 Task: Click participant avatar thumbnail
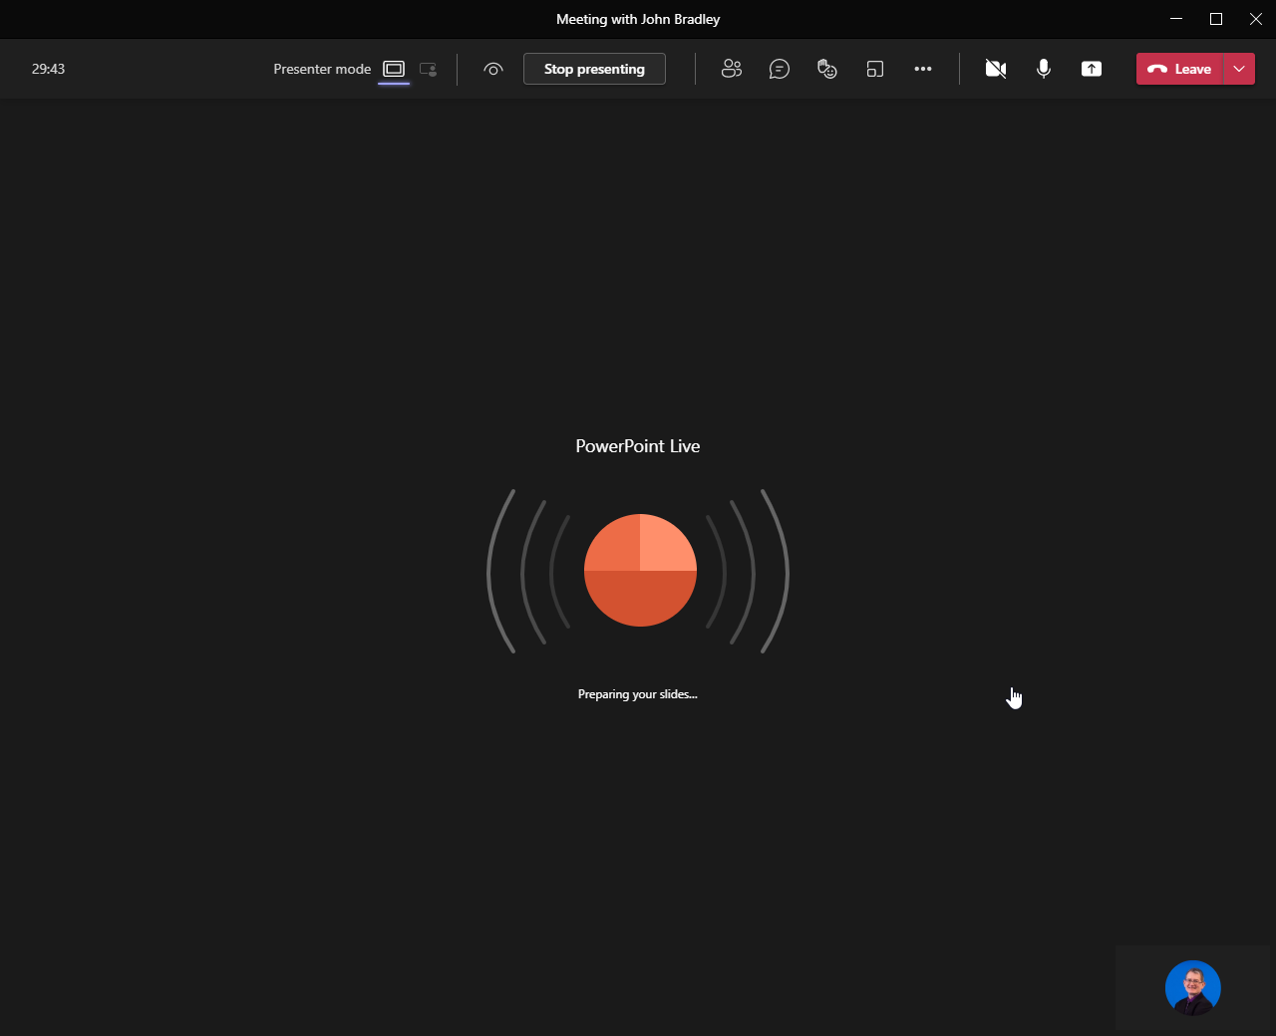coord(1193,988)
